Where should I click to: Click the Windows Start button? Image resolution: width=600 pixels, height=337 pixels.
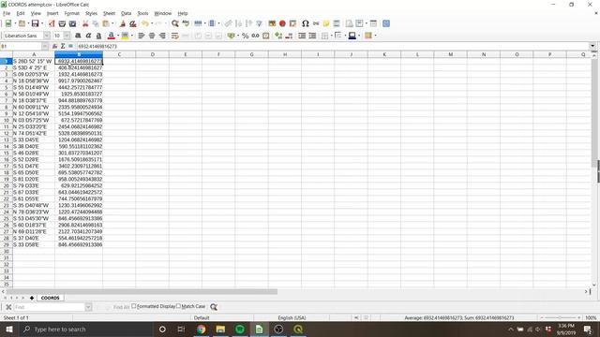coord(8,329)
